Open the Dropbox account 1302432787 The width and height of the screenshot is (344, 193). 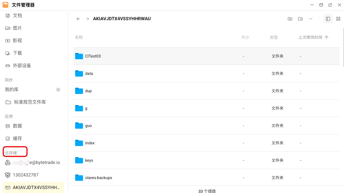pyautogui.click(x=25, y=175)
